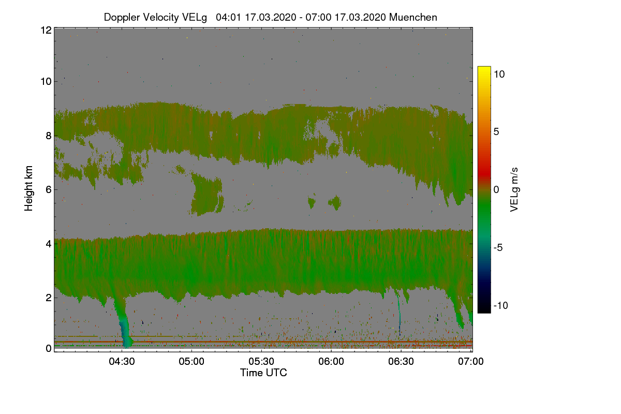The width and height of the screenshot is (621, 414).
Task: Click the colorbar tick label '0'
Action: point(496,190)
